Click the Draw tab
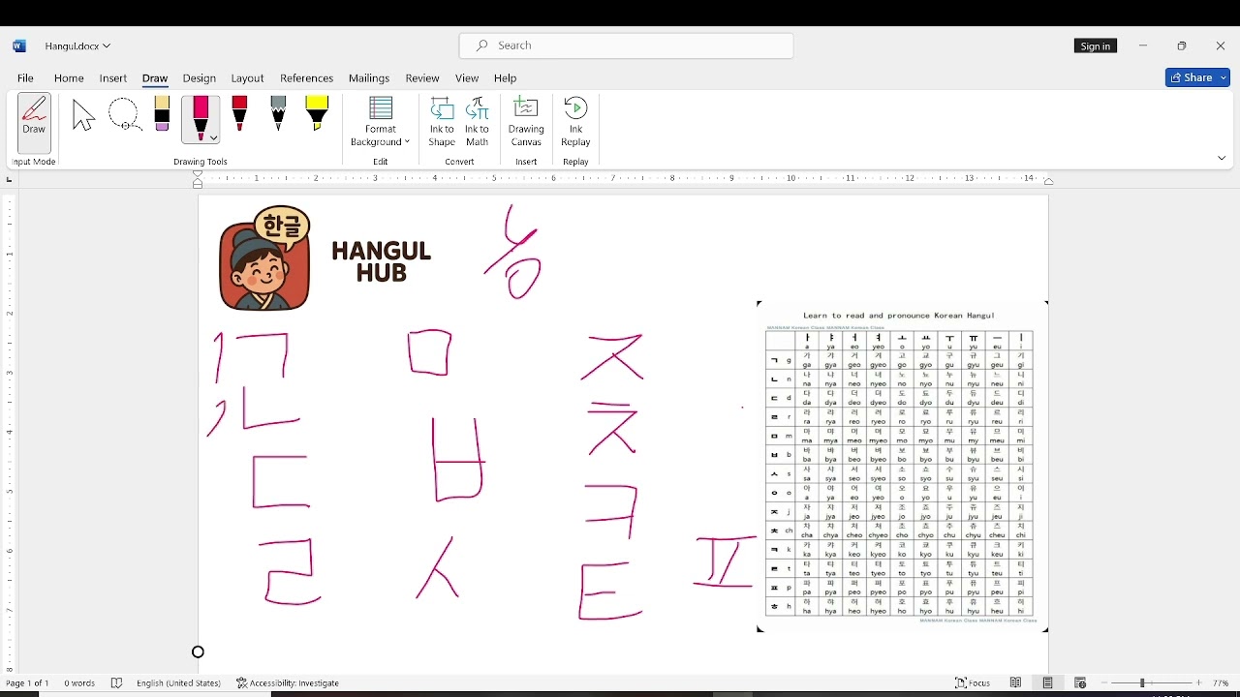Viewport: 1240px width, 697px height. (x=155, y=78)
